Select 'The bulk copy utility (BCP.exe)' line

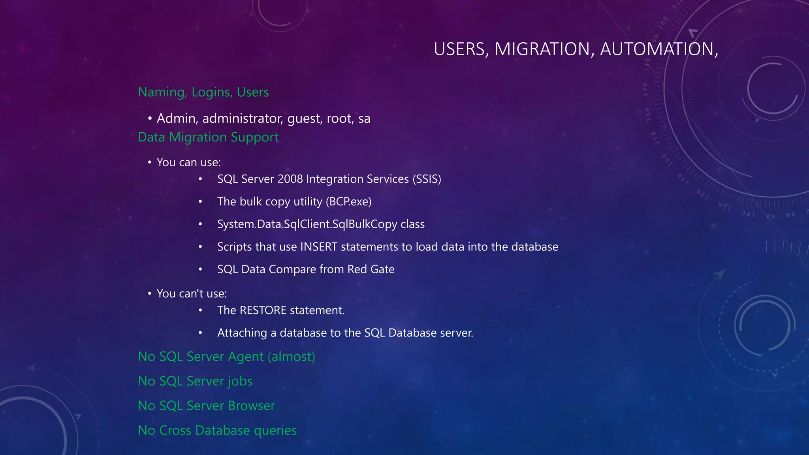[x=294, y=202]
